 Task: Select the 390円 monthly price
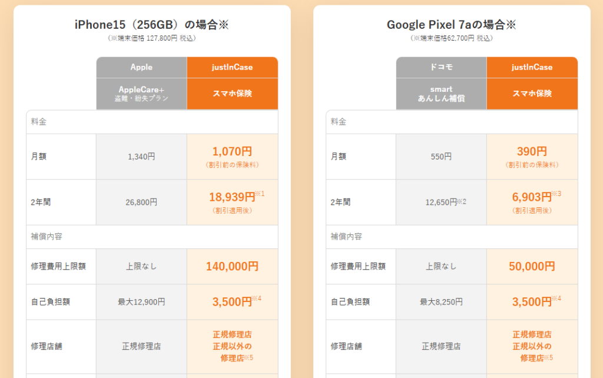click(532, 151)
